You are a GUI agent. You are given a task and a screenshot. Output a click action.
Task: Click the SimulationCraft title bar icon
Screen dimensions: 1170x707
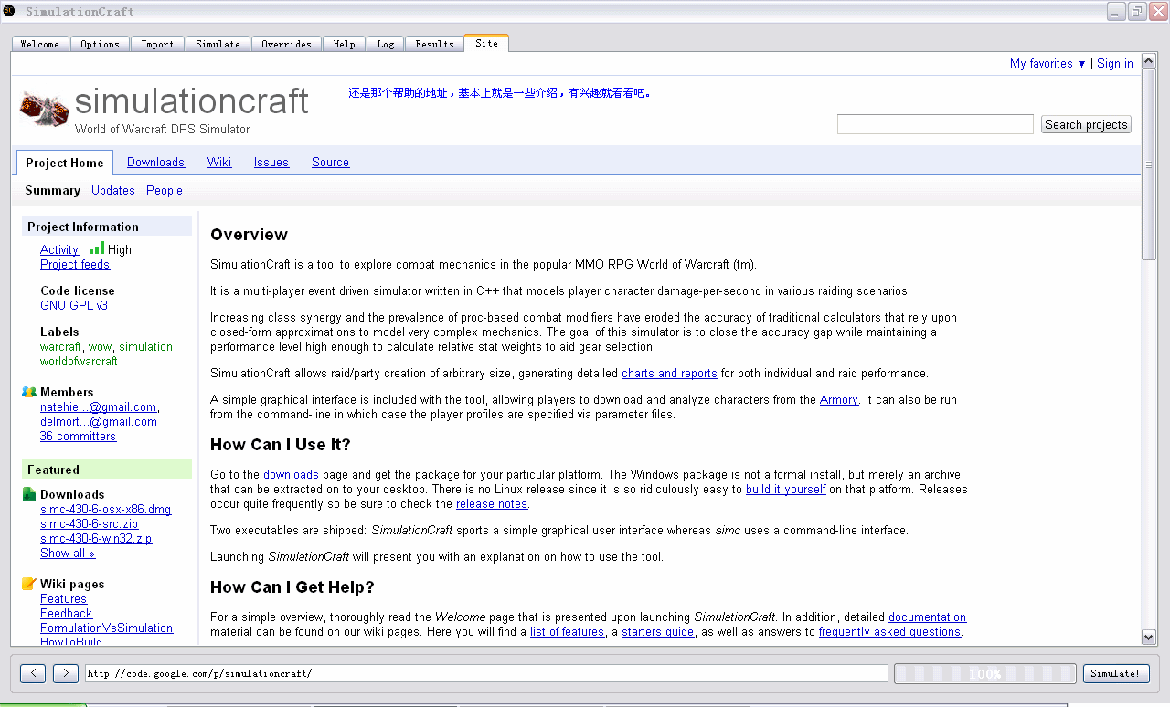[x=9, y=11]
